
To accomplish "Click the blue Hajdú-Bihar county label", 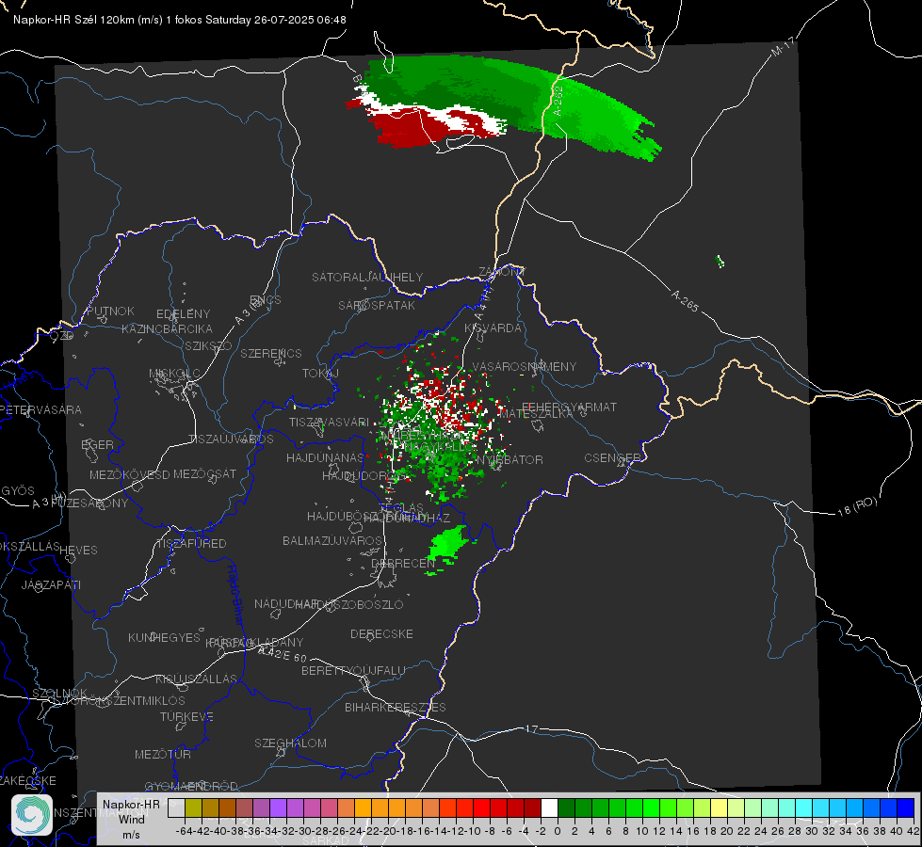I will 235,594.
